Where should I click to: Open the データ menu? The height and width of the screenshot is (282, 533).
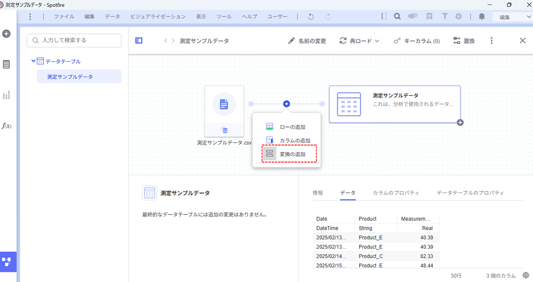pos(112,17)
